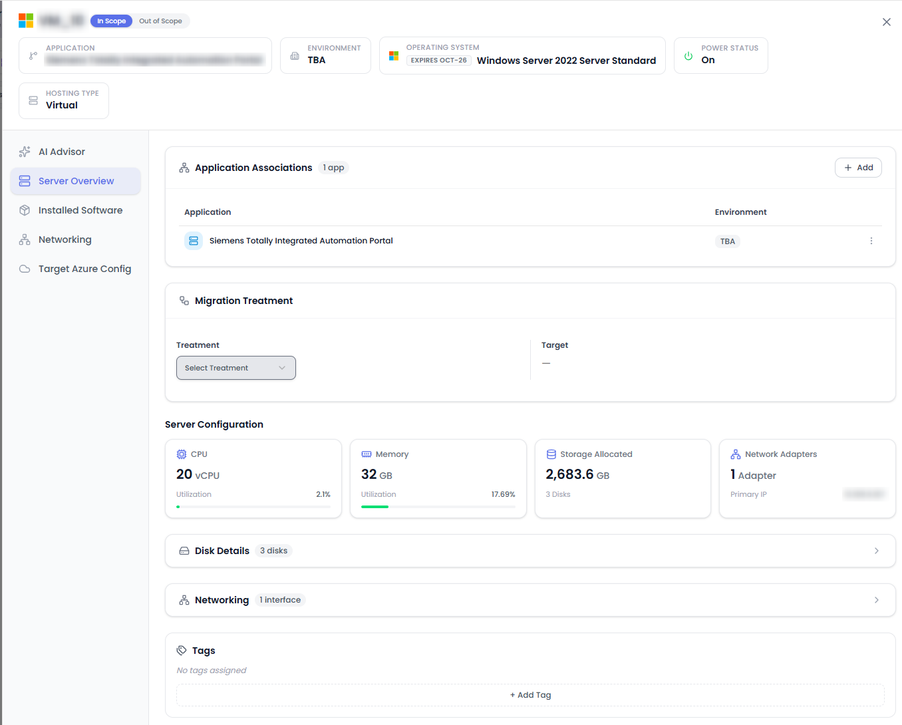Click the TBA environment badge in the Siemens row
Viewport: 902px width, 725px height.
(x=728, y=241)
